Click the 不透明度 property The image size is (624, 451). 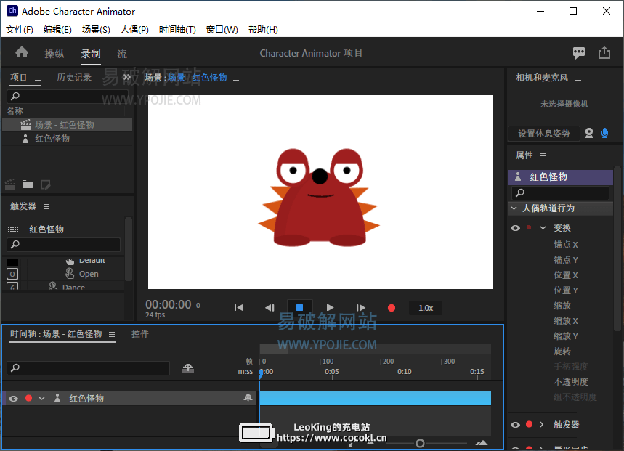coord(571,382)
